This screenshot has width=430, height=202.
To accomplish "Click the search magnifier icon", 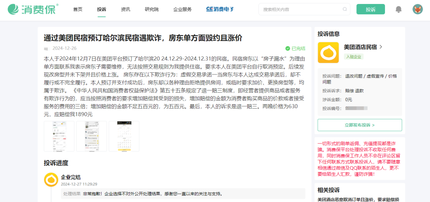I will tap(344, 9).
